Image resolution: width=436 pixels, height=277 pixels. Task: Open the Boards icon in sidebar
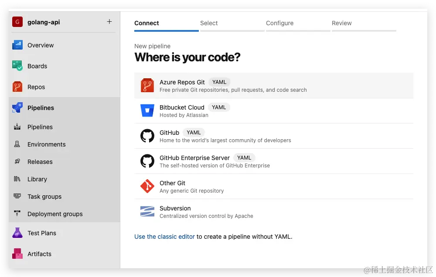pyautogui.click(x=17, y=66)
